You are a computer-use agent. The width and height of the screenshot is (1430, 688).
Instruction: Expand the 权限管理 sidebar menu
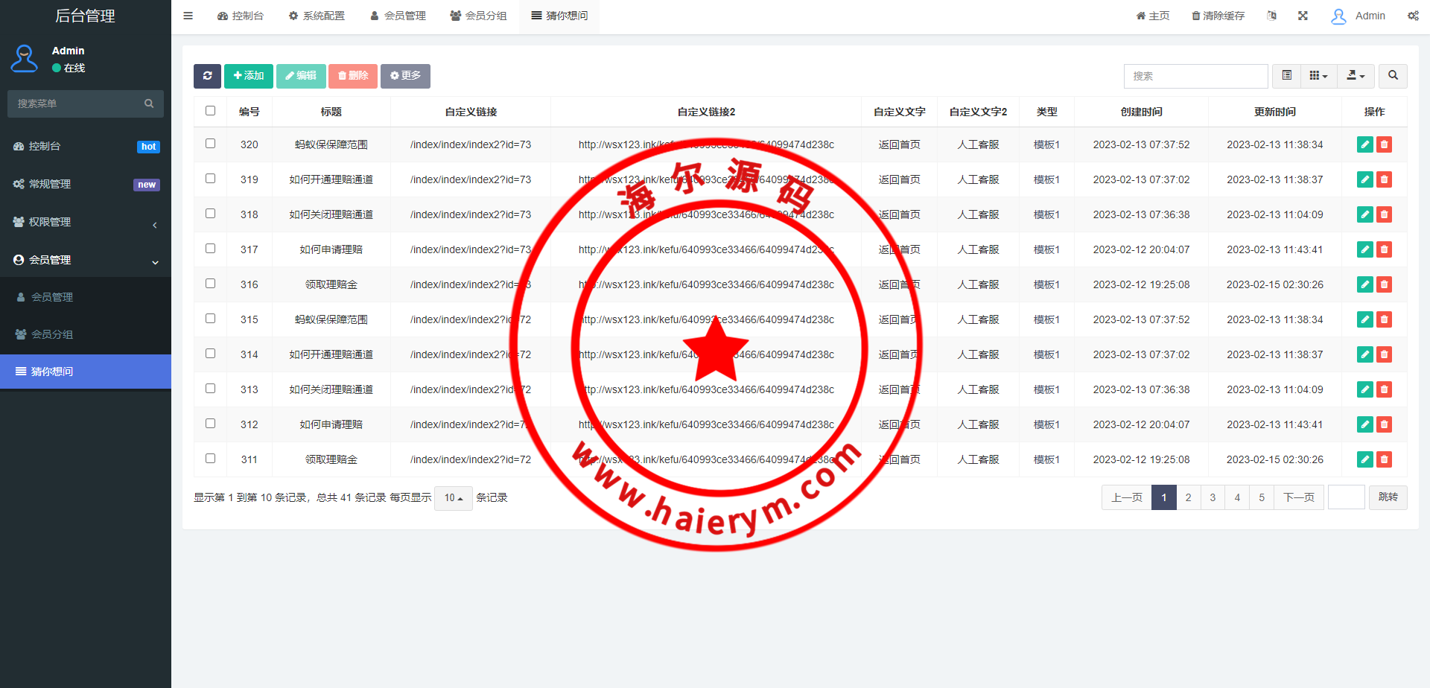86,222
